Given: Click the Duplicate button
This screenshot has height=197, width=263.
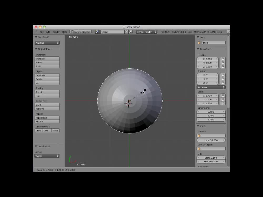Looking at the screenshot, I should [47, 75].
